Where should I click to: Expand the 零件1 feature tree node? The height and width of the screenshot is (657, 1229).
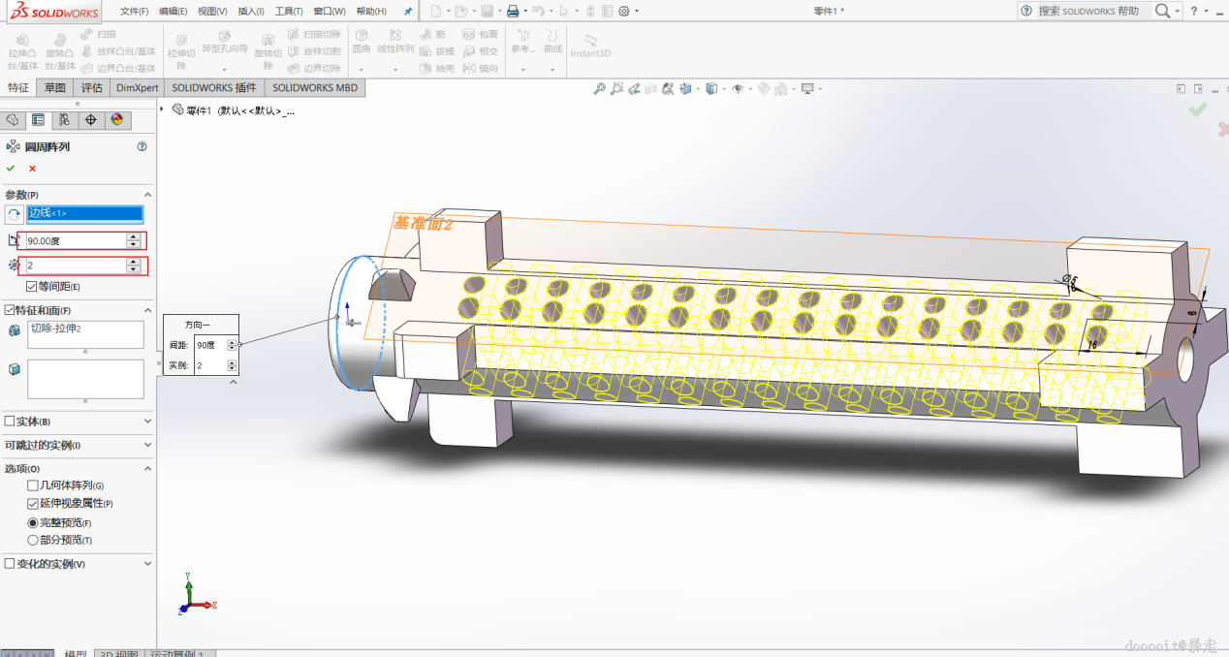point(162,109)
